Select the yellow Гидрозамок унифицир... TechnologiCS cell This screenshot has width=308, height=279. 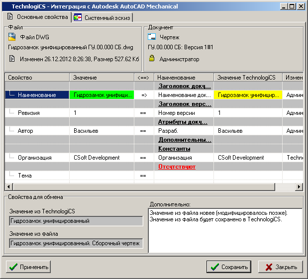[248, 95]
